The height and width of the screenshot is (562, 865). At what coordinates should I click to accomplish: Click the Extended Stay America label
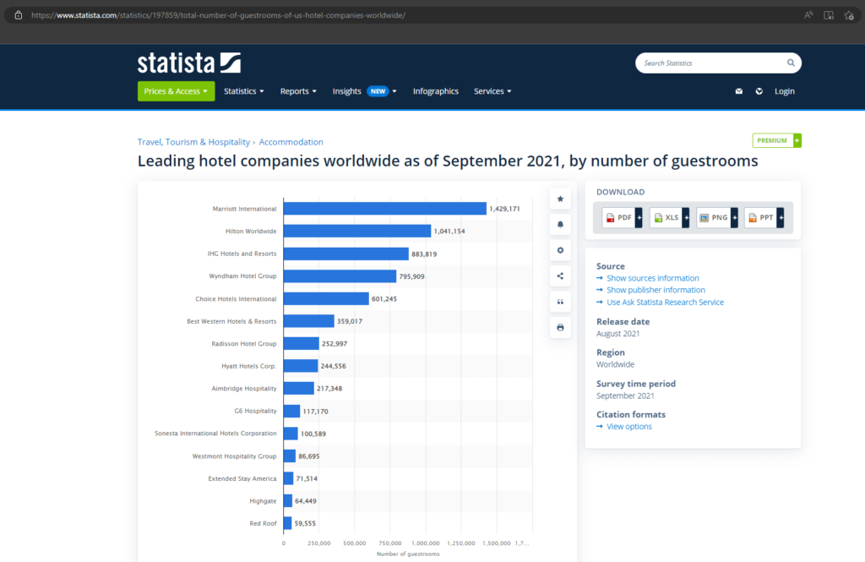coord(242,478)
